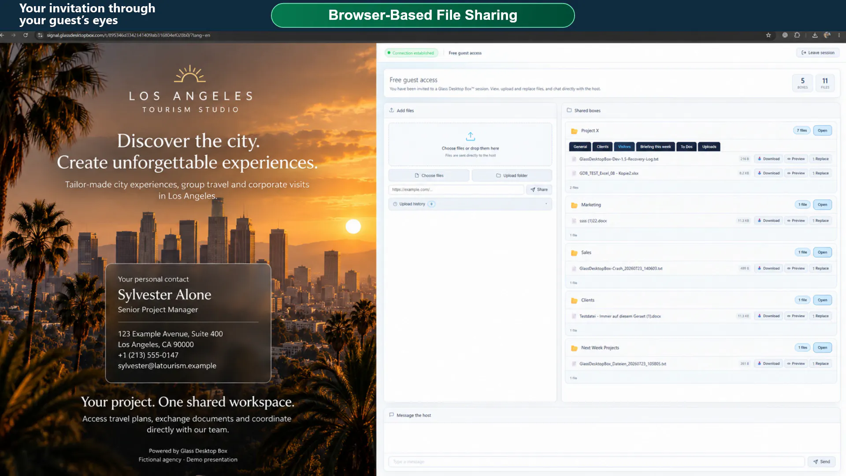Click the round extension icon beside the bookmark star
846x476 pixels.
point(785,35)
